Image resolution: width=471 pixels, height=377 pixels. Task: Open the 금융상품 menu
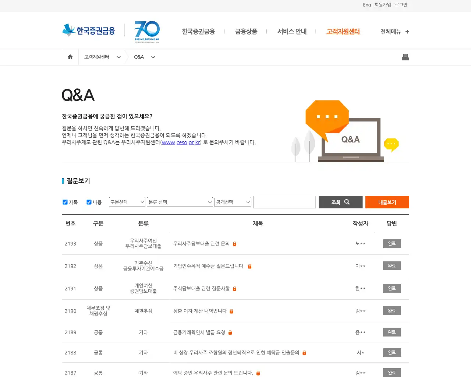pyautogui.click(x=246, y=32)
